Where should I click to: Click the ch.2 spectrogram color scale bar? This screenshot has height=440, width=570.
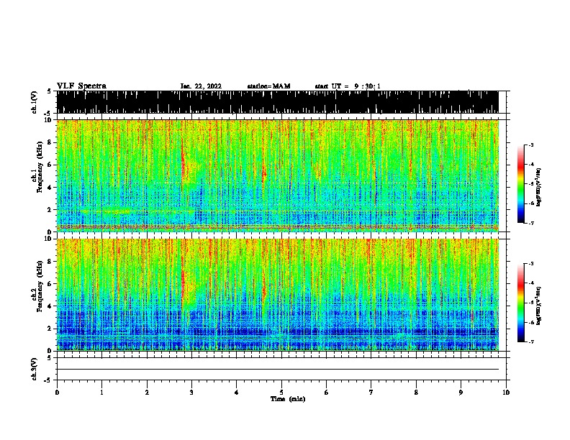click(521, 303)
